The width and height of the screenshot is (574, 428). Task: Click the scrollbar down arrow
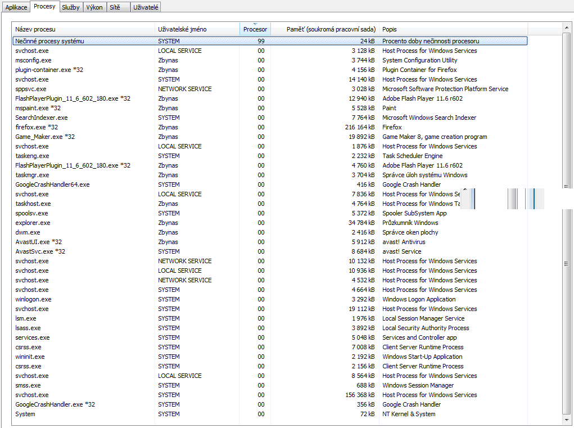(x=567, y=420)
